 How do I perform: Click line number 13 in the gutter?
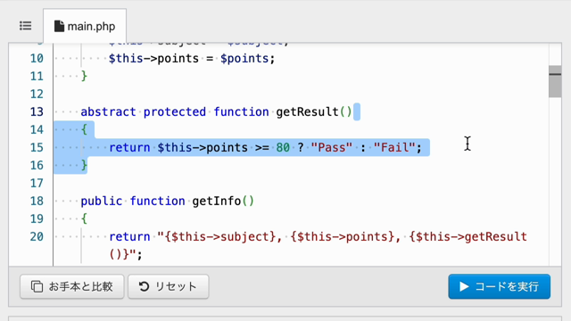point(37,111)
